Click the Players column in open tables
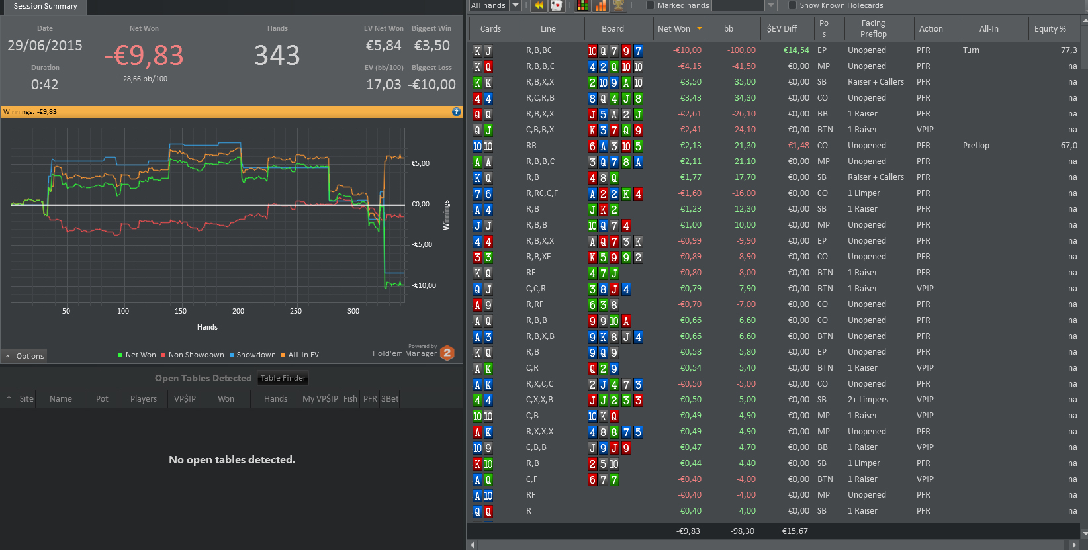The width and height of the screenshot is (1088, 550). [144, 399]
